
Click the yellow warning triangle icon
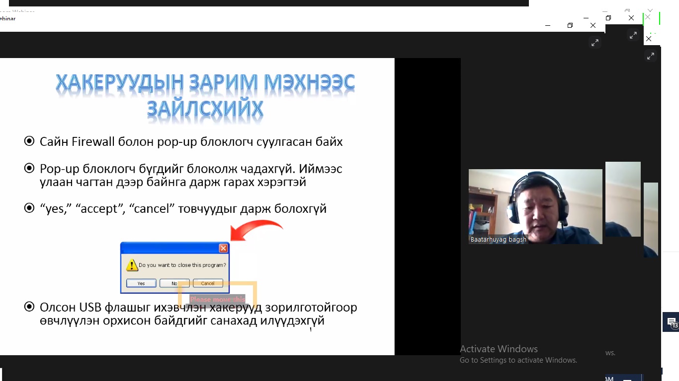pyautogui.click(x=132, y=265)
